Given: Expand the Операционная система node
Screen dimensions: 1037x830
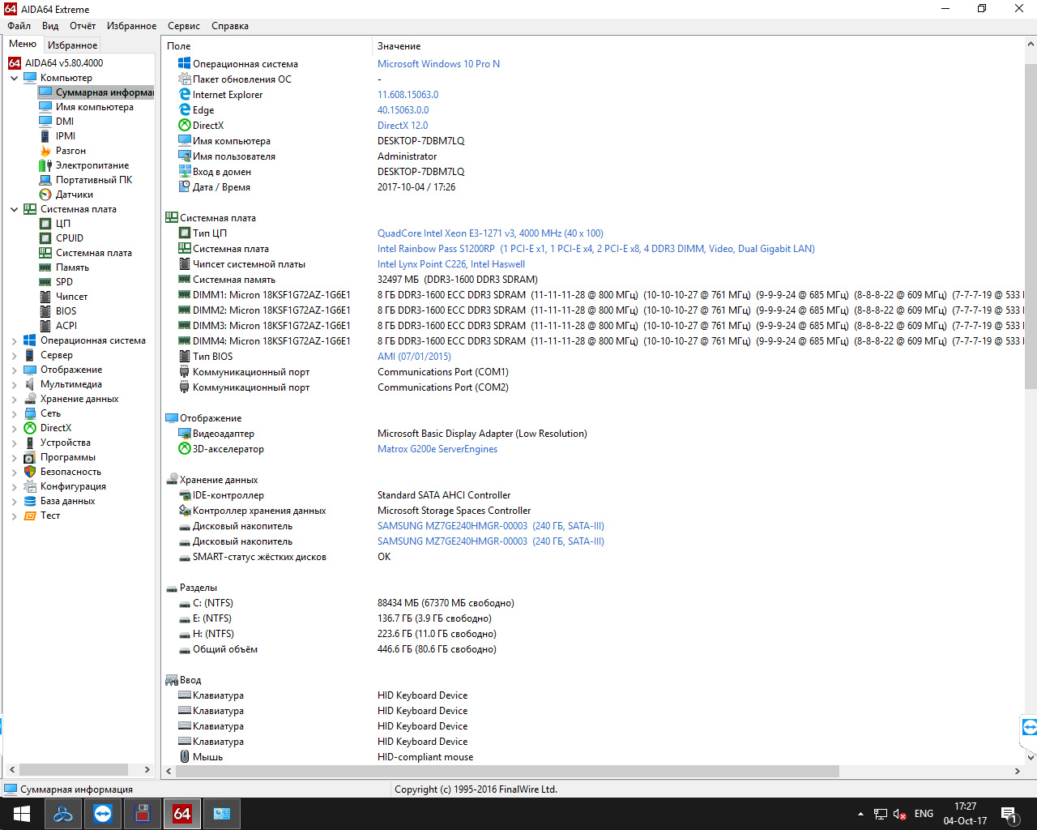Looking at the screenshot, I should coord(14,340).
